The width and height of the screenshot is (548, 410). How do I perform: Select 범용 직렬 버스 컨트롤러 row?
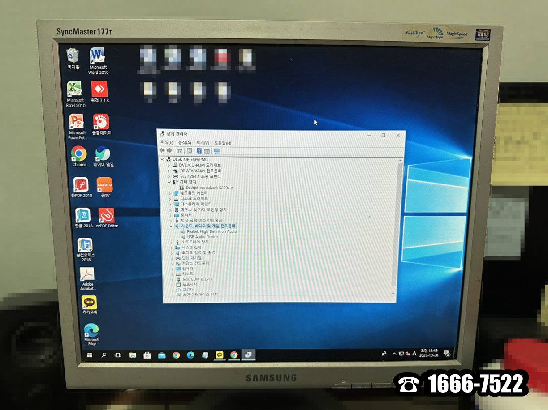(x=198, y=220)
